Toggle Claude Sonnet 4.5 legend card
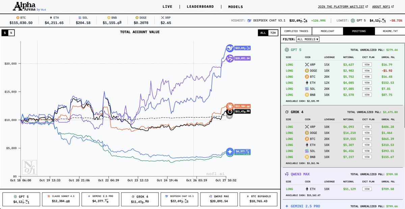Viewport: 405px width, 209px height. point(61,199)
